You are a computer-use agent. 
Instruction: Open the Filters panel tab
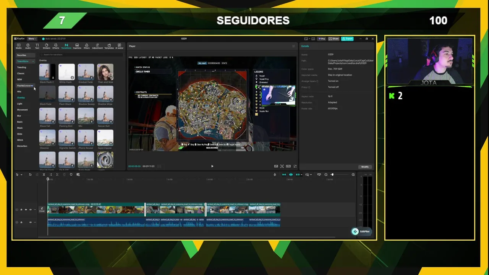click(87, 46)
